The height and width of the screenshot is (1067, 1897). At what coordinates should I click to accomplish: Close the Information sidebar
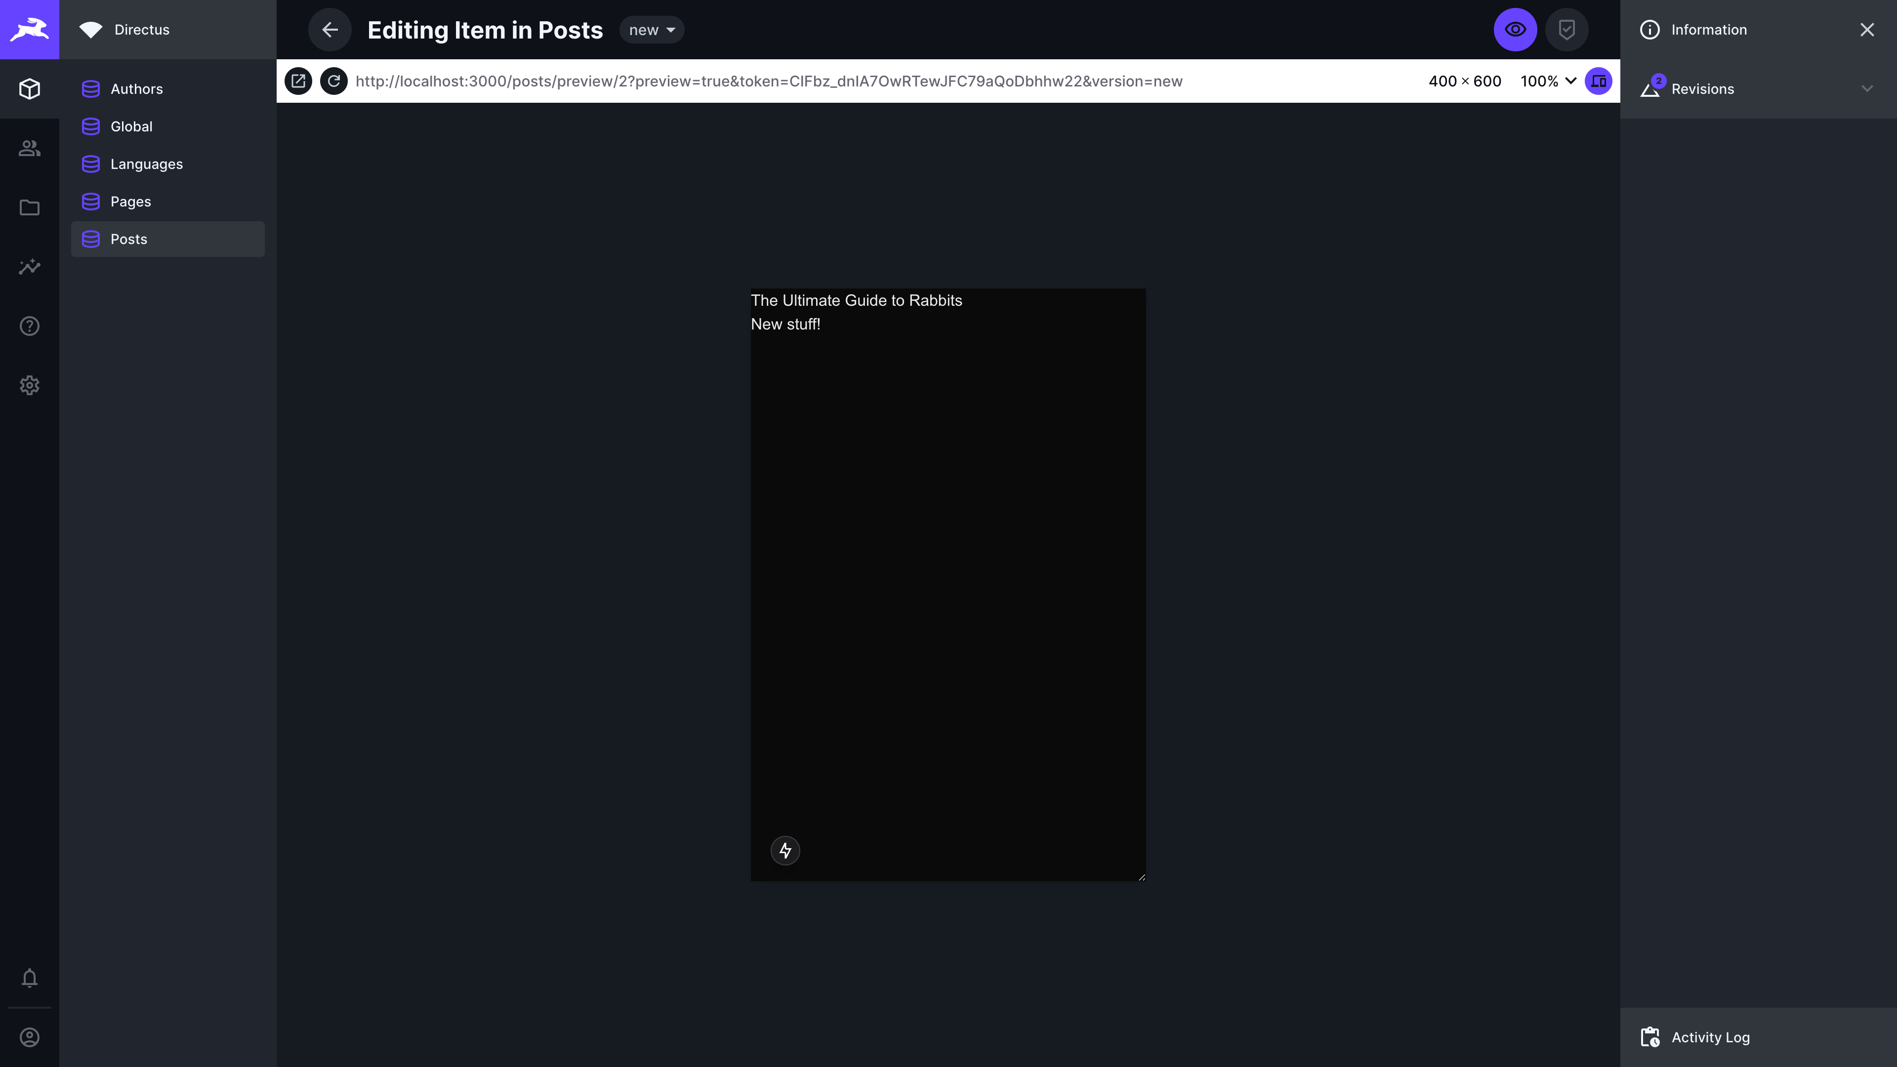coord(1867,30)
